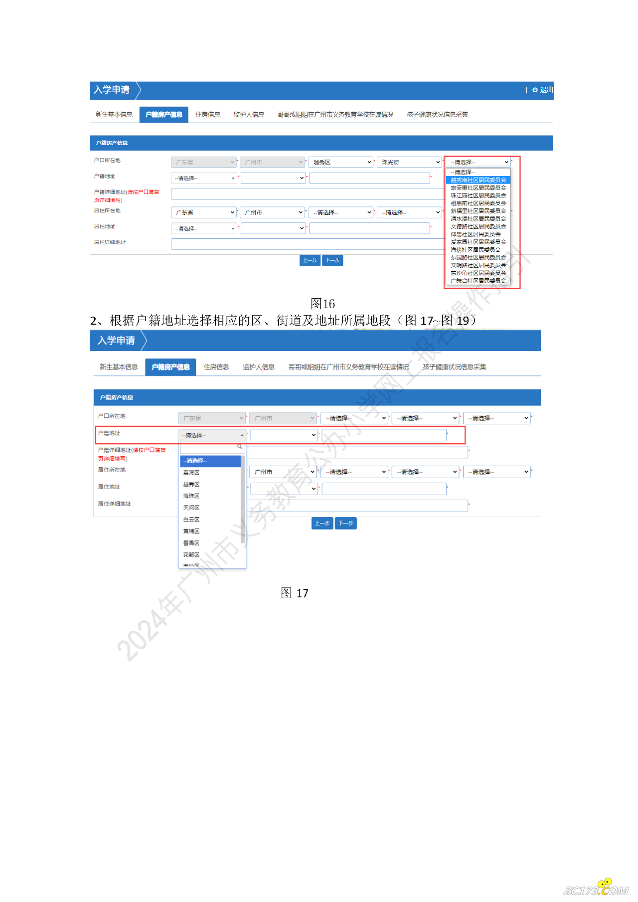Choose 花都区 in the district list

click(x=210, y=555)
